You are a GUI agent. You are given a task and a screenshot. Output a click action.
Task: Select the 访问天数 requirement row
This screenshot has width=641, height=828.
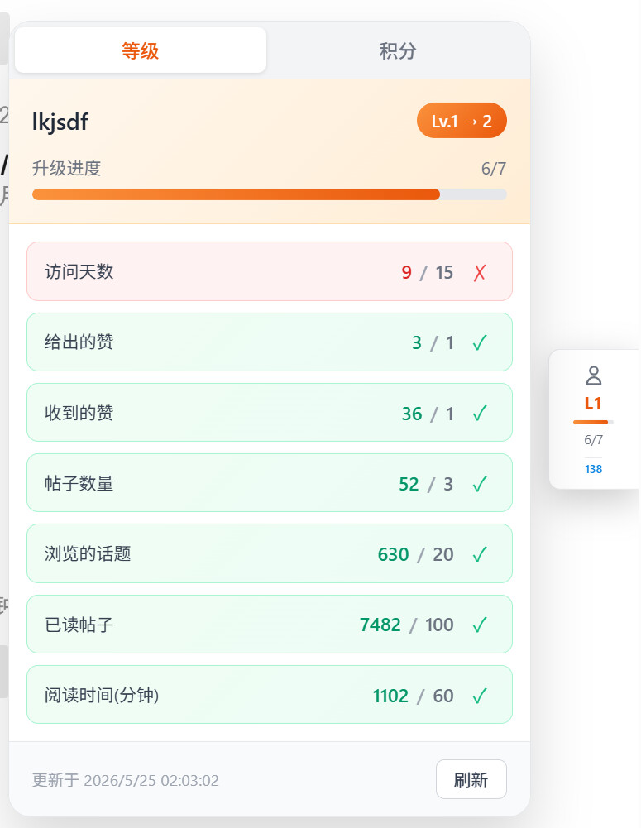click(x=270, y=271)
